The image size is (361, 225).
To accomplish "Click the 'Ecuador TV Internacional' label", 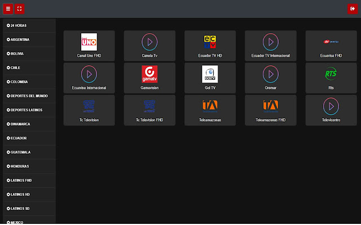I will [271, 56].
